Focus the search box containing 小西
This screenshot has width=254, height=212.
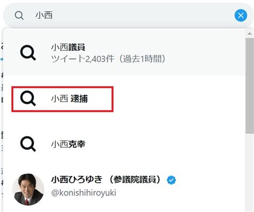click(125, 16)
